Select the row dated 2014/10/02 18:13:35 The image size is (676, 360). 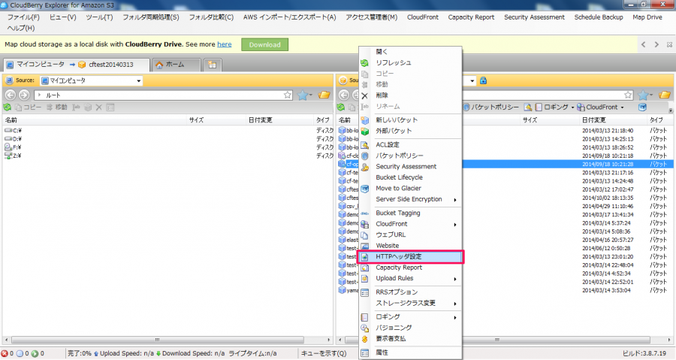click(x=505, y=198)
